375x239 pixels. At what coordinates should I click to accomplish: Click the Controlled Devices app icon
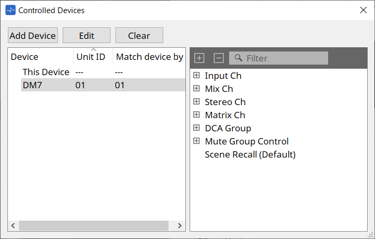11,10
